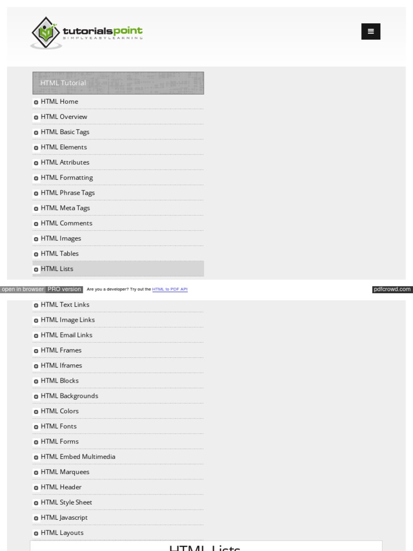Open HTML Basic Tags lesson

(x=65, y=132)
